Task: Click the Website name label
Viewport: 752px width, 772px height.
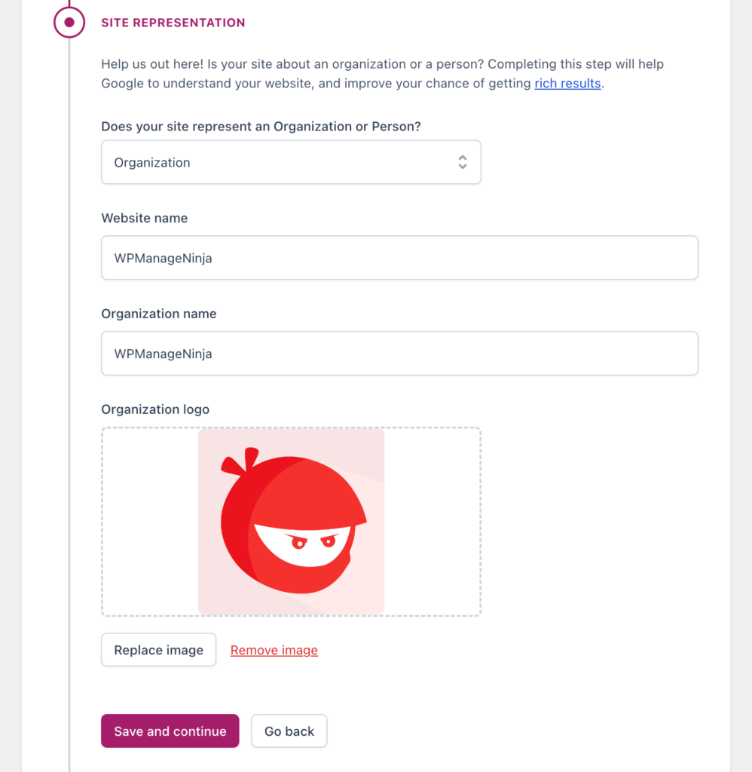Action: pos(144,218)
